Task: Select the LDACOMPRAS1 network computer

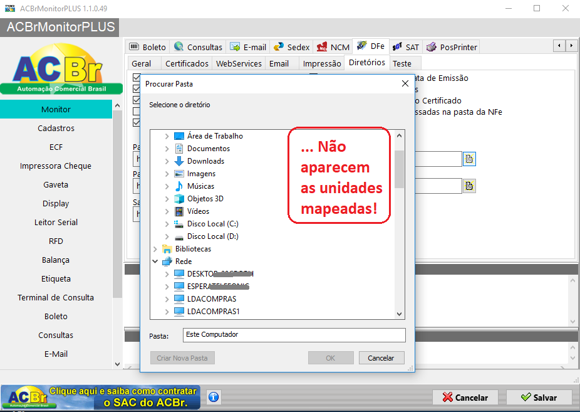Action: pos(214,312)
